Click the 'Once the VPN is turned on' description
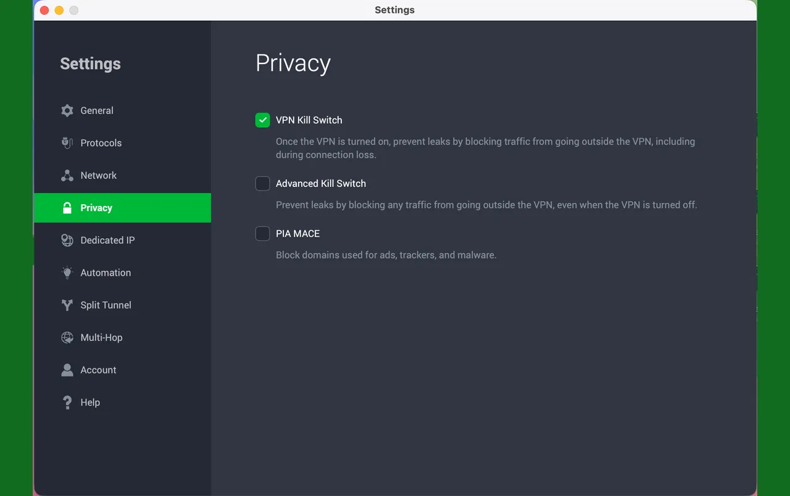Screen dimensions: 790x496 (485, 148)
